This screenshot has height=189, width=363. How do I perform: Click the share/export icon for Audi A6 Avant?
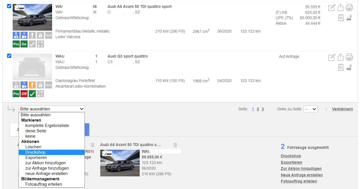[x=340, y=8]
